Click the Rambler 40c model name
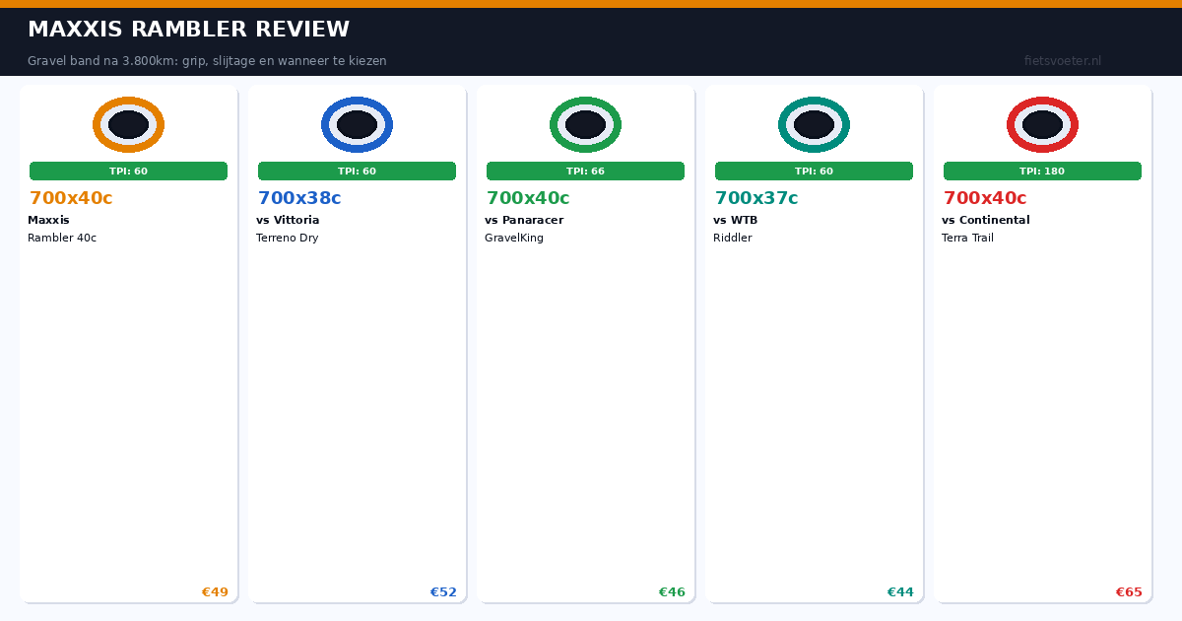 (62, 238)
